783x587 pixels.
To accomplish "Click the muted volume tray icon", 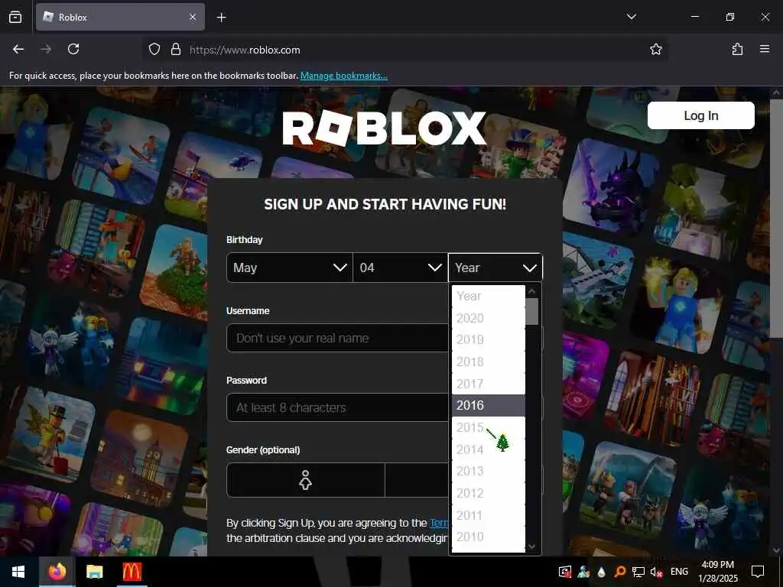I will click(656, 572).
